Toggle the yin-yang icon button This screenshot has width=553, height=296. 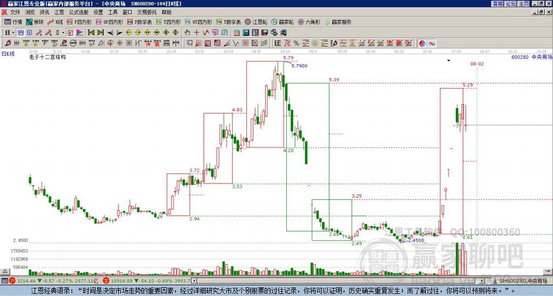tap(422, 43)
